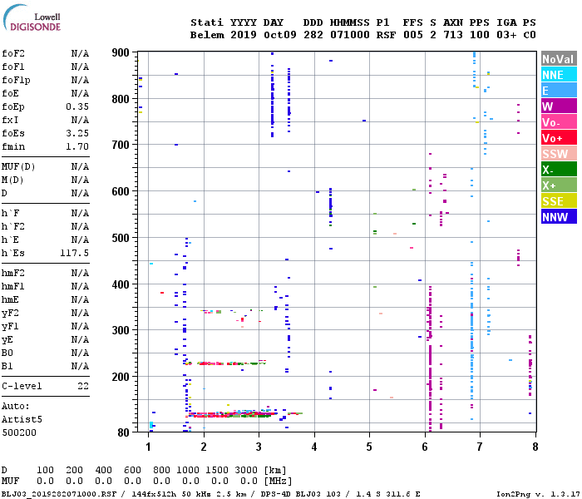This screenshot has height=499, width=582.
Task: Click the h`Es value 117.5
Action: tap(75, 253)
